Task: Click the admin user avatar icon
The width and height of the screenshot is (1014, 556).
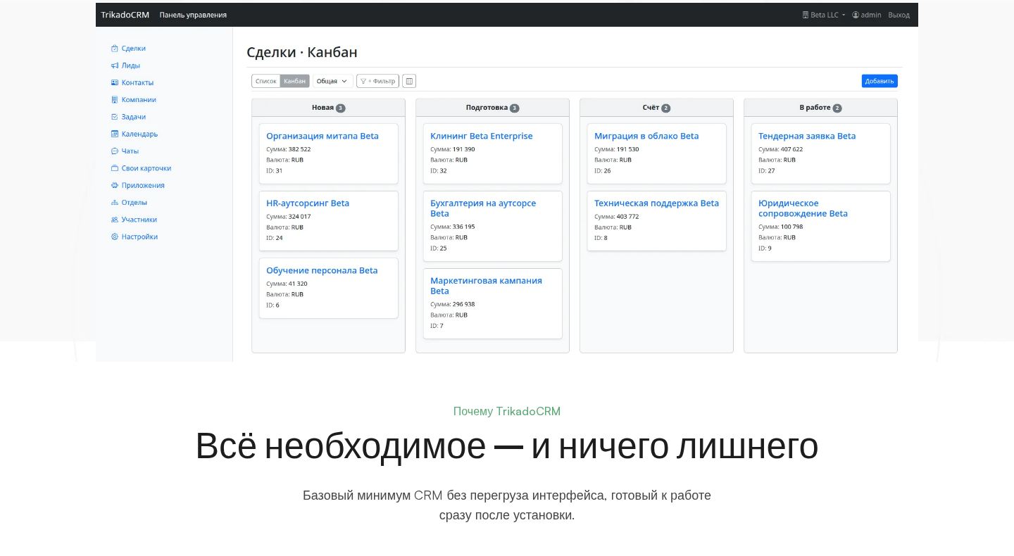Action: [x=856, y=15]
